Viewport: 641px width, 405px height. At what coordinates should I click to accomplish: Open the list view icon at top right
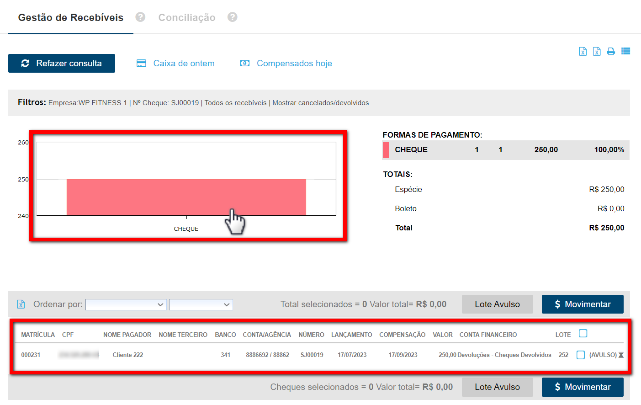pos(625,51)
